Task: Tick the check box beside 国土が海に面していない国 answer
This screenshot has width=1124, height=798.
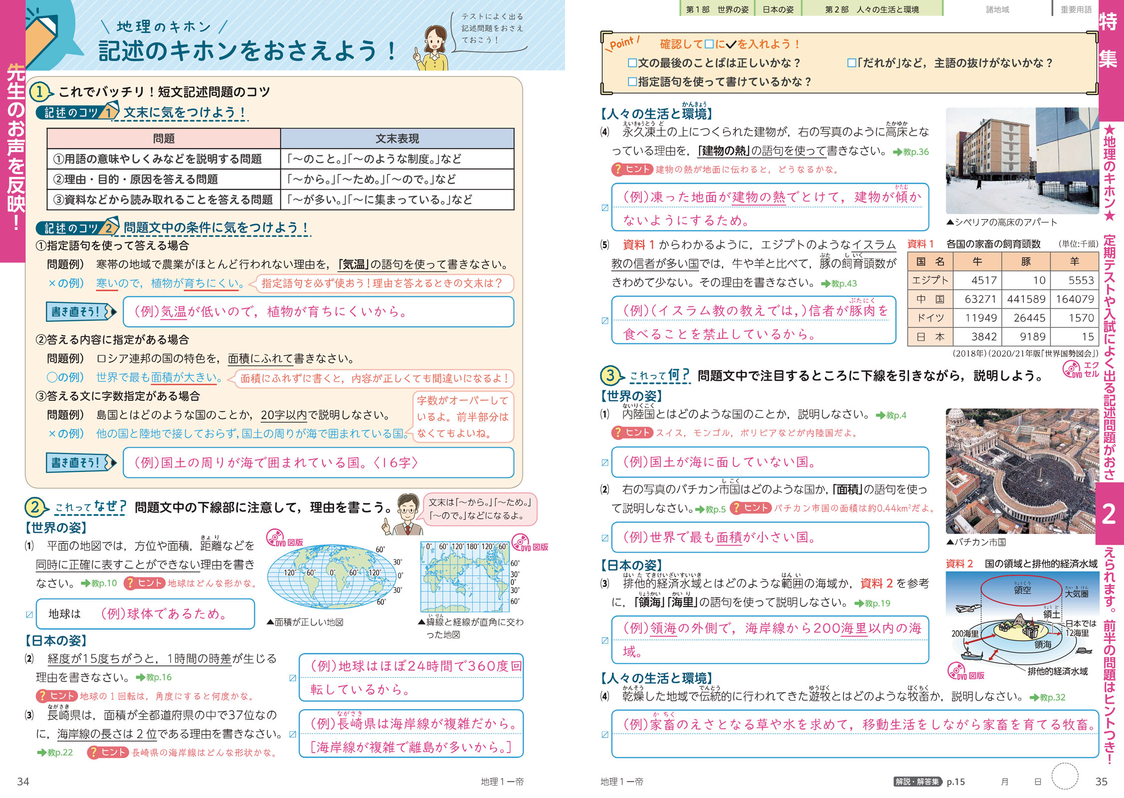Action: [x=605, y=462]
